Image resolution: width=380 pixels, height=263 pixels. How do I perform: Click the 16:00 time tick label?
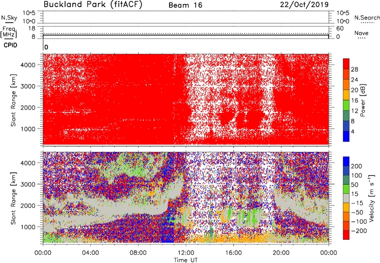(233, 253)
